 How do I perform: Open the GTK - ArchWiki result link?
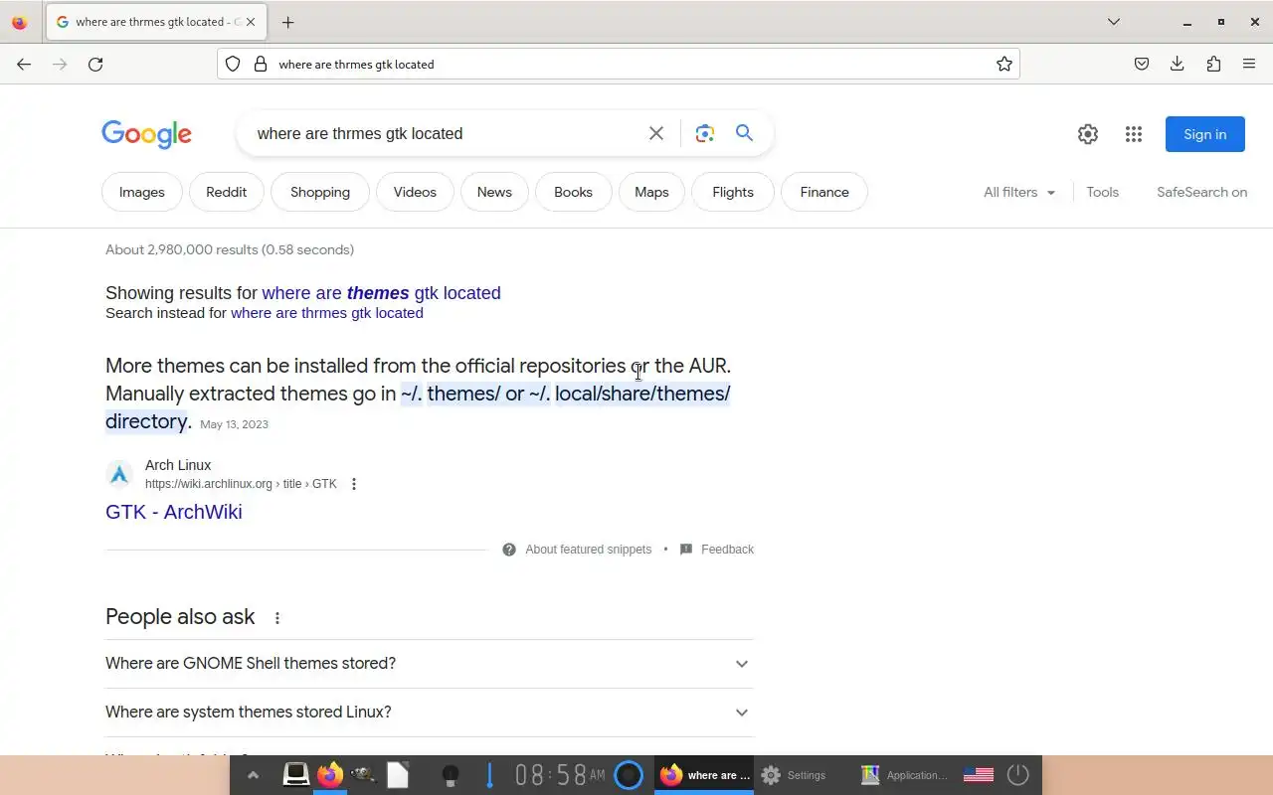(x=174, y=512)
